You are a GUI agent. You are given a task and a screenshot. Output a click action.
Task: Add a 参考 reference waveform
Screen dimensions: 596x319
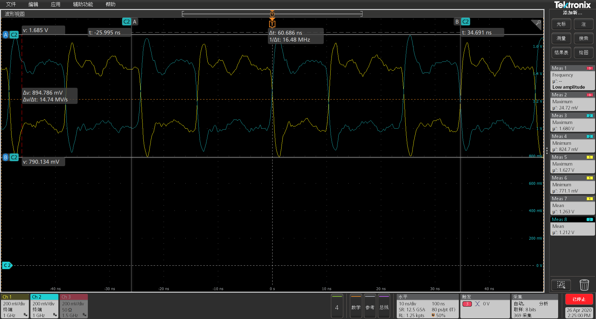point(370,306)
